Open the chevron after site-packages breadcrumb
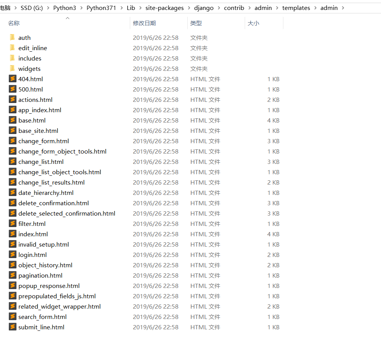The height and width of the screenshot is (345, 381). click(x=189, y=8)
